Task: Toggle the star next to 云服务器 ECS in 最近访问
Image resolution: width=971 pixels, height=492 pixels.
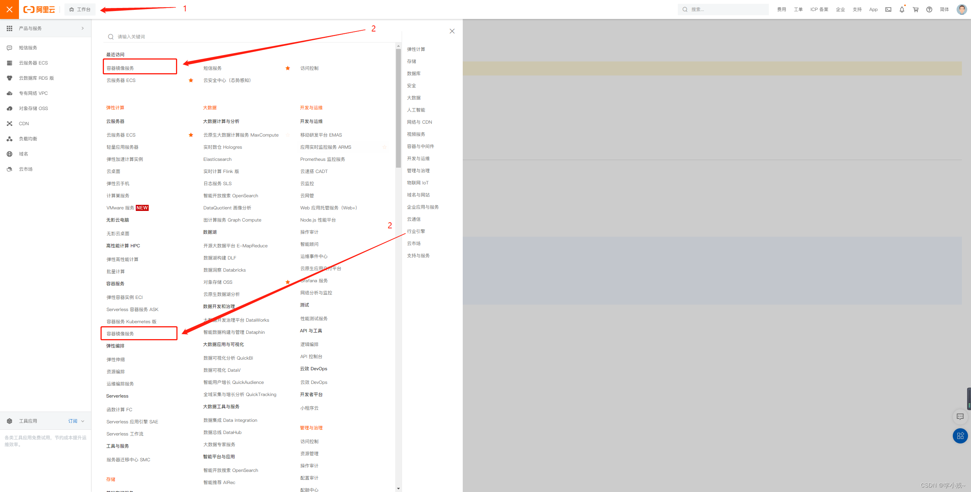Action: tap(191, 80)
